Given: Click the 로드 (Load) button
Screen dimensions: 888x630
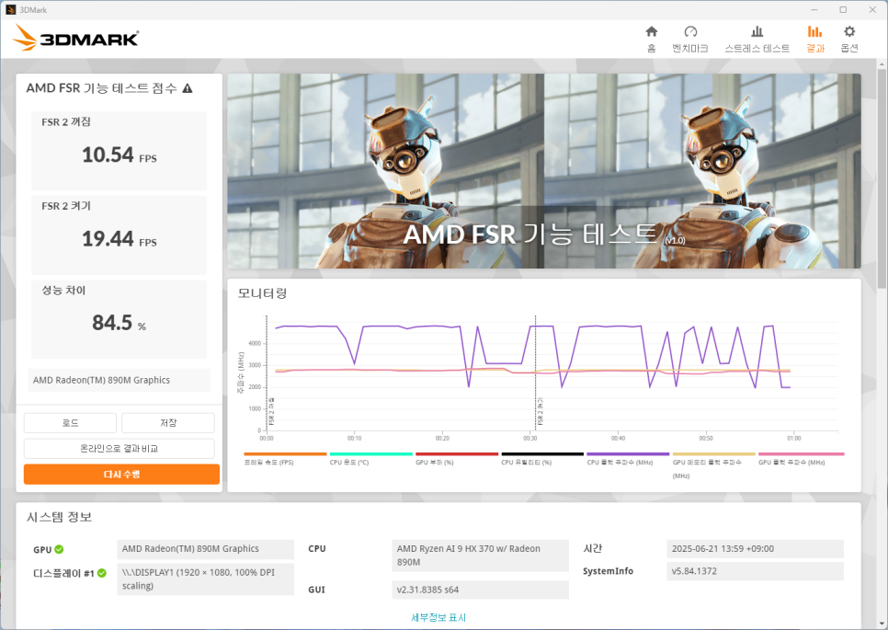Looking at the screenshot, I should click(x=70, y=423).
